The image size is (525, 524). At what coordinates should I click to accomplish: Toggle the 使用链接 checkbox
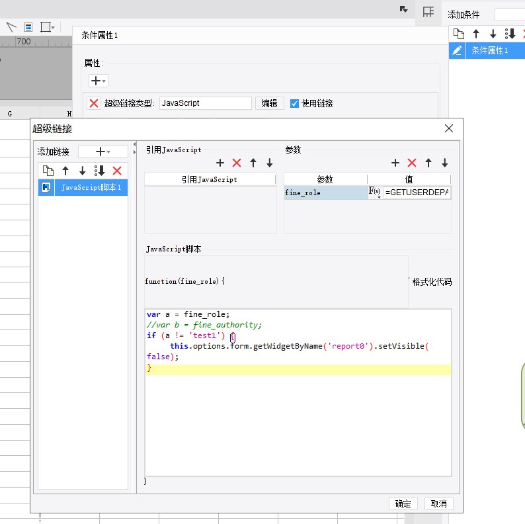294,103
